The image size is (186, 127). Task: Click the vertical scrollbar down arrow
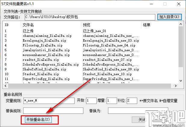coord(181,81)
